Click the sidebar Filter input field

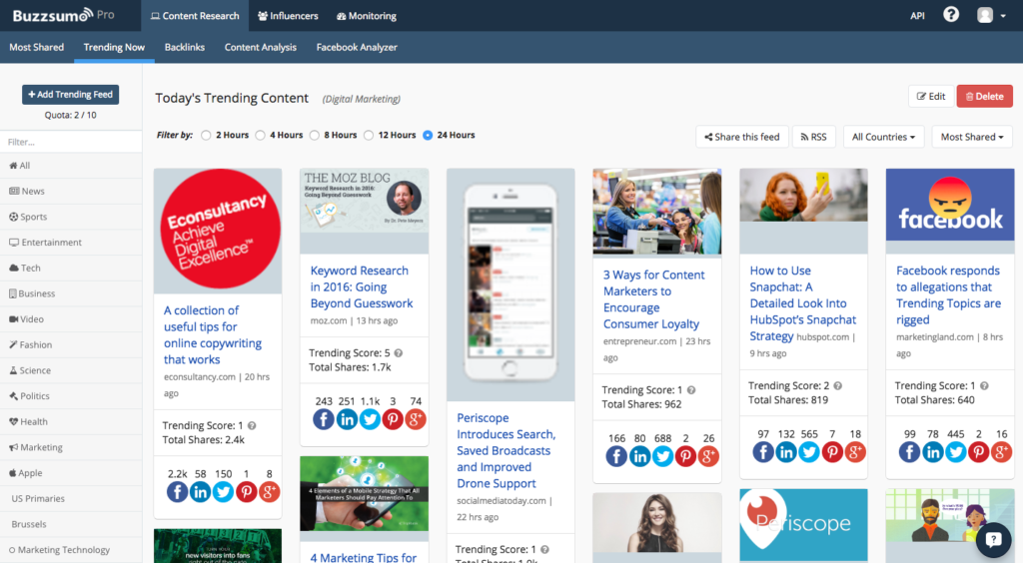point(71,142)
